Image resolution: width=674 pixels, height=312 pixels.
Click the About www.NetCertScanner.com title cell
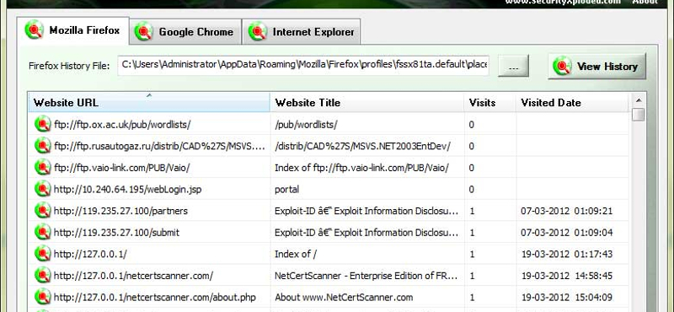(344, 297)
